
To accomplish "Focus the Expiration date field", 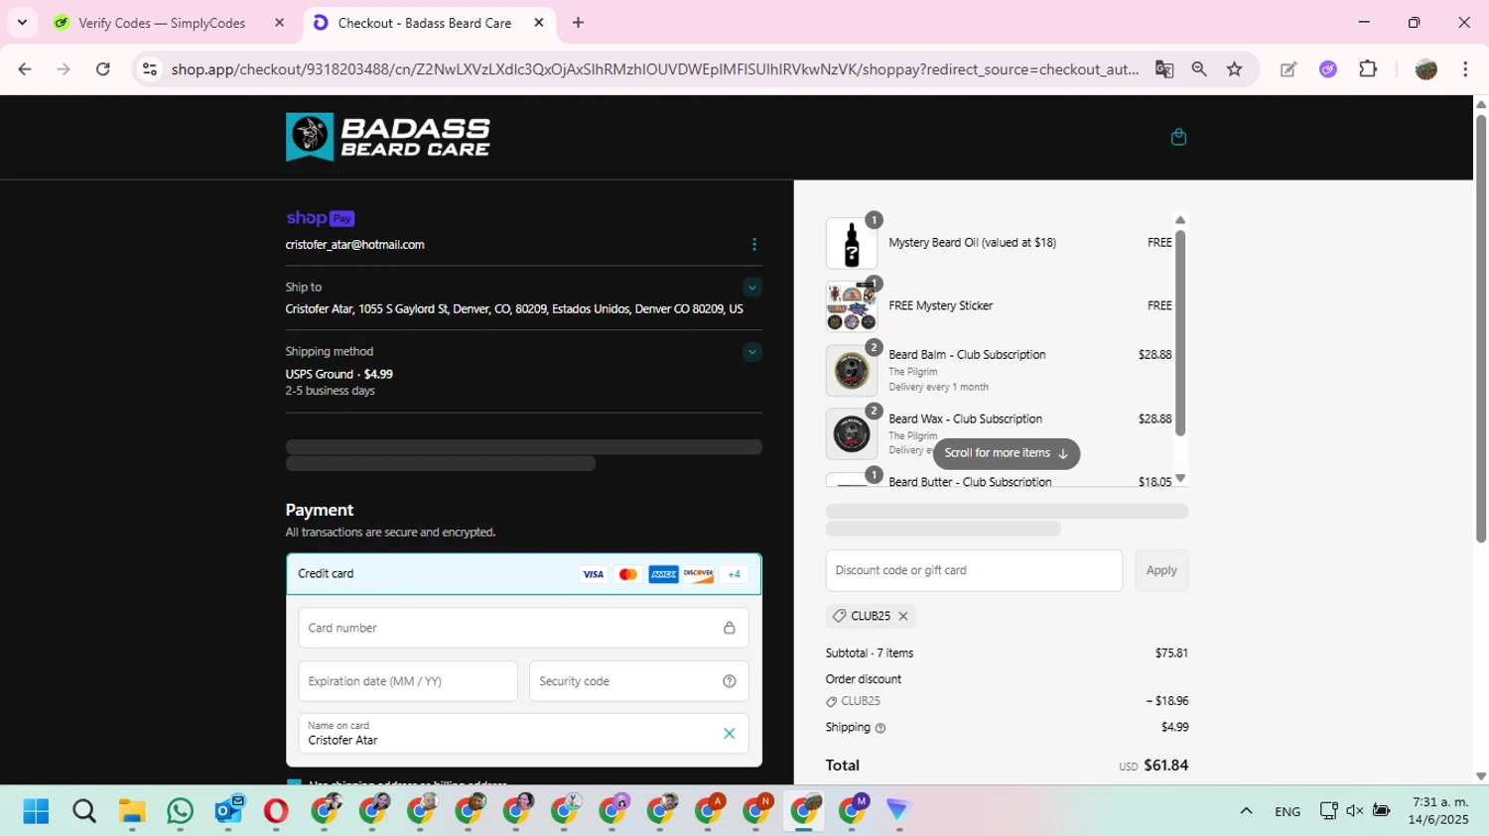I will [x=408, y=681].
